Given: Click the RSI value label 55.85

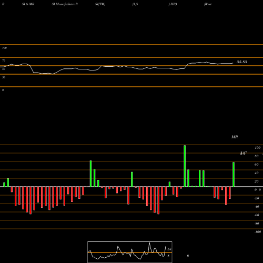Looking at the screenshot, I should coord(242,62).
